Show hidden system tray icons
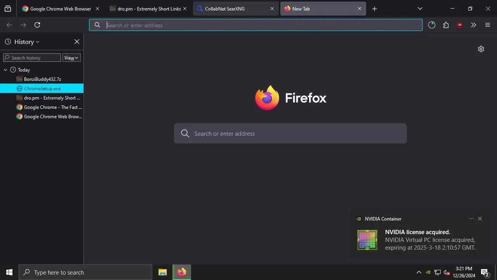This screenshot has width=497, height=280. pyautogui.click(x=419, y=272)
